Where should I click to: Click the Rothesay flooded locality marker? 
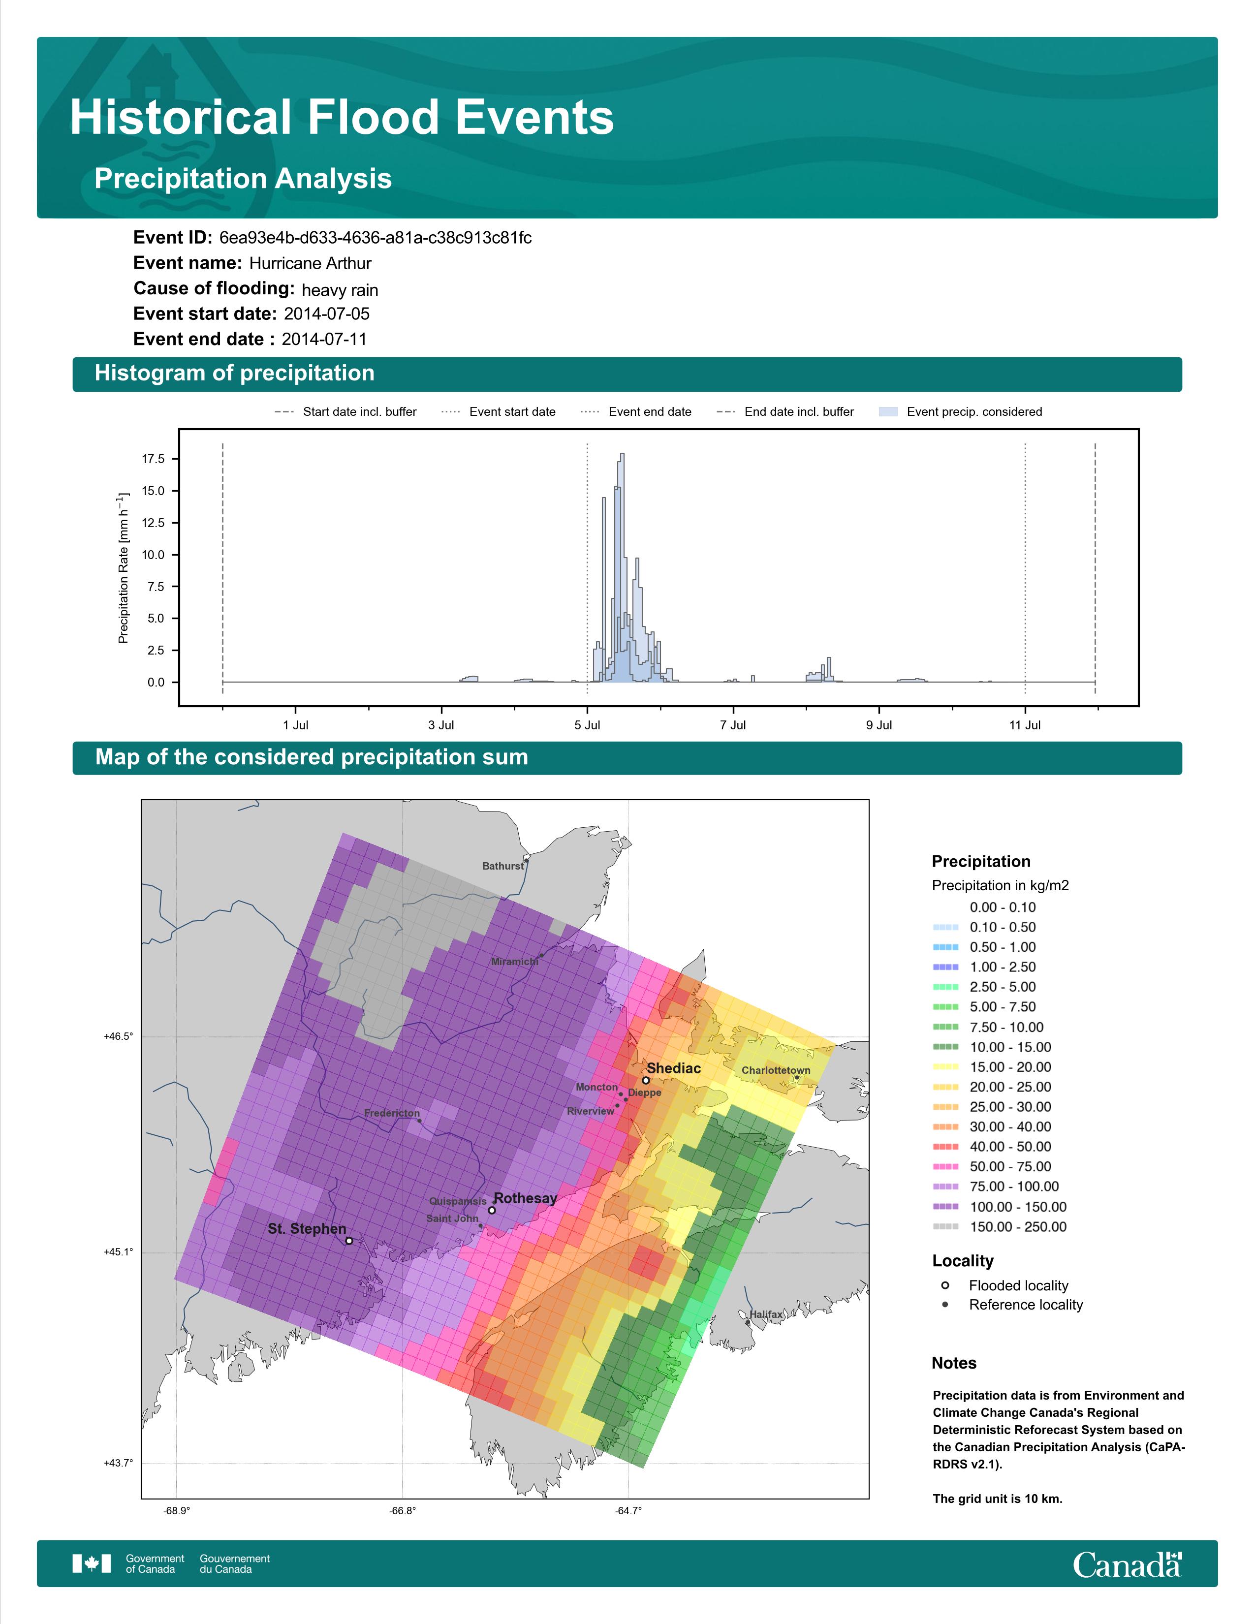(492, 1211)
